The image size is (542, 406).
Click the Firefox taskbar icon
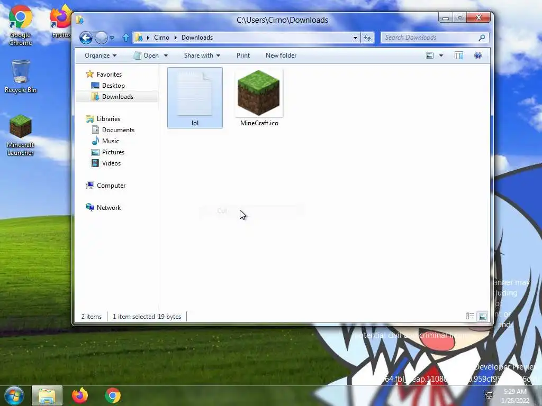coord(80,395)
